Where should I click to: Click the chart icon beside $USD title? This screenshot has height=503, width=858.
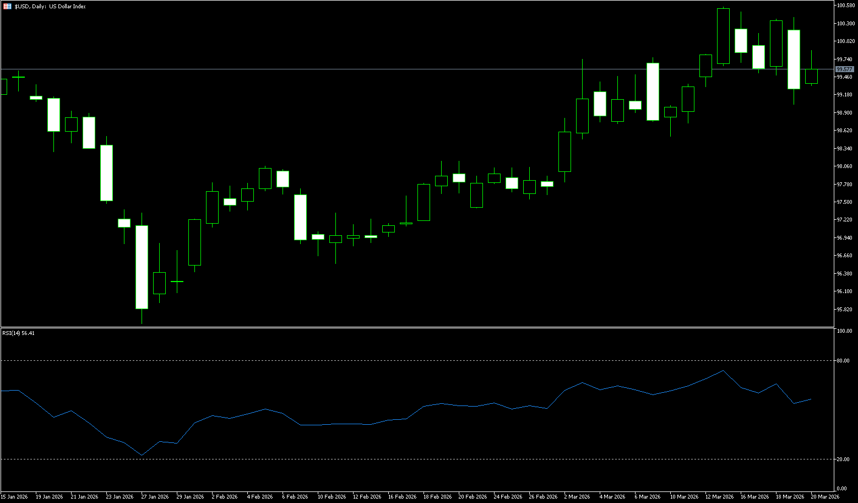(x=7, y=7)
